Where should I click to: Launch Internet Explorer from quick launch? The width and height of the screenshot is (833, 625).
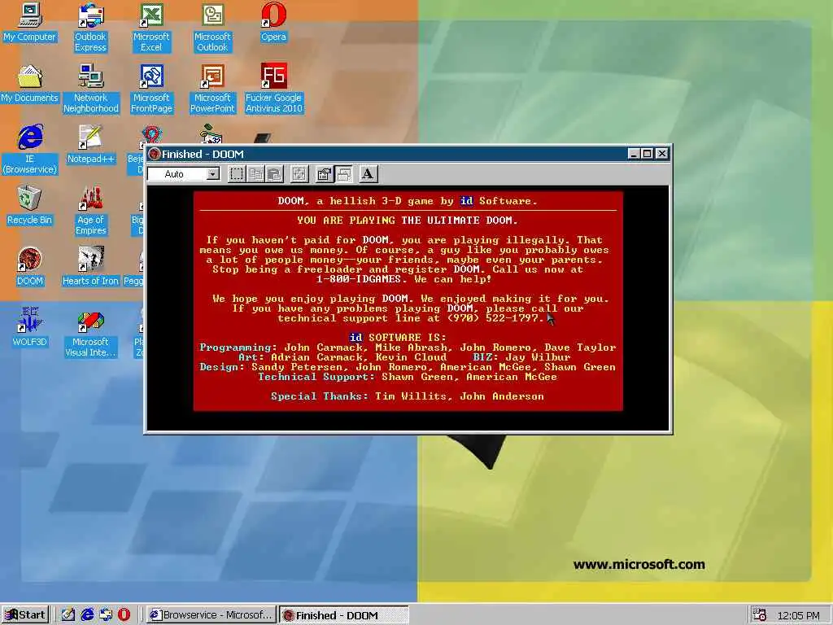pos(86,615)
